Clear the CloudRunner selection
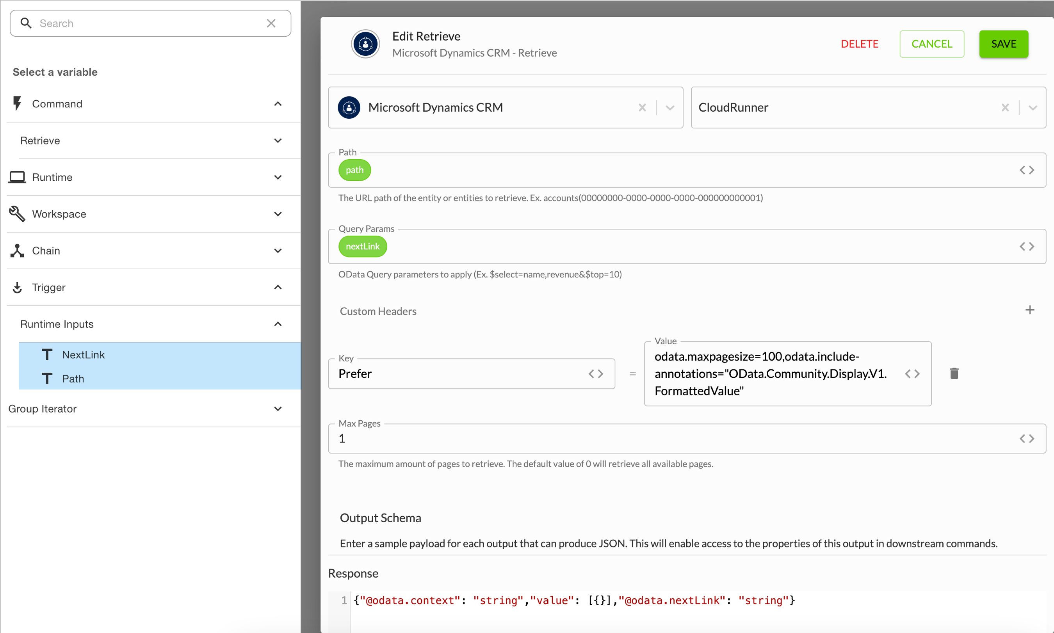1054x633 pixels. coord(1005,107)
